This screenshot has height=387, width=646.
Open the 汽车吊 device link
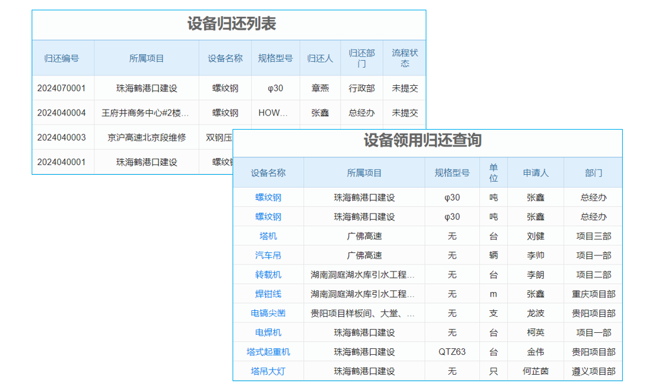(268, 255)
